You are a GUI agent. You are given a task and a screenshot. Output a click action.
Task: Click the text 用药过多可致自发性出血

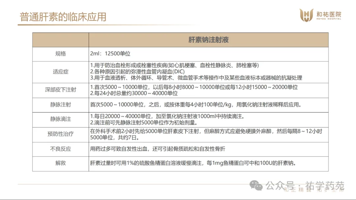point(119,149)
